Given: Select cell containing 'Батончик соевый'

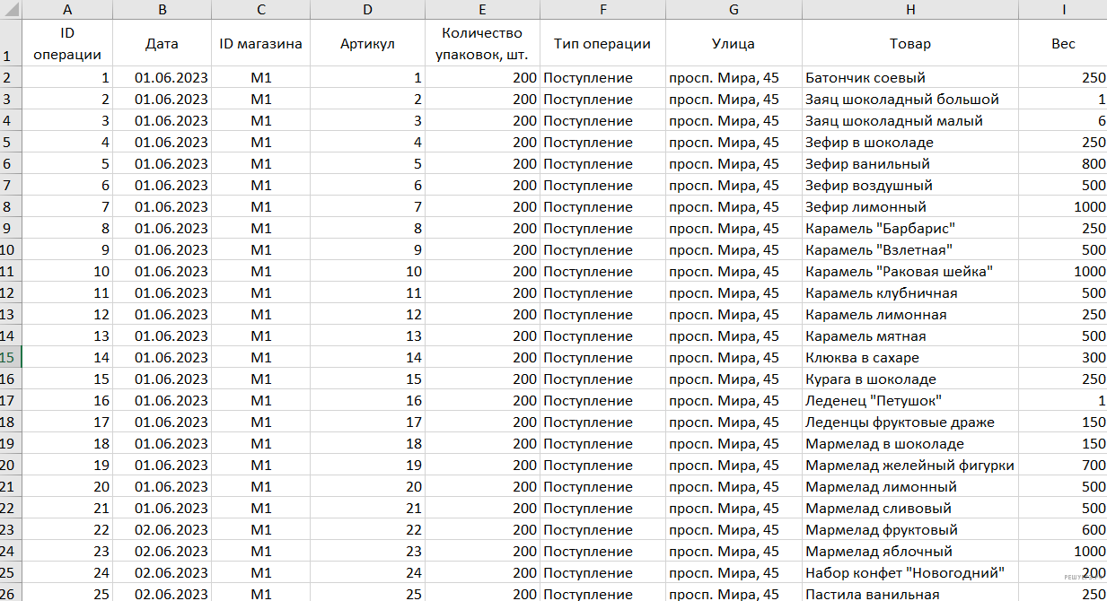Looking at the screenshot, I should tap(910, 78).
